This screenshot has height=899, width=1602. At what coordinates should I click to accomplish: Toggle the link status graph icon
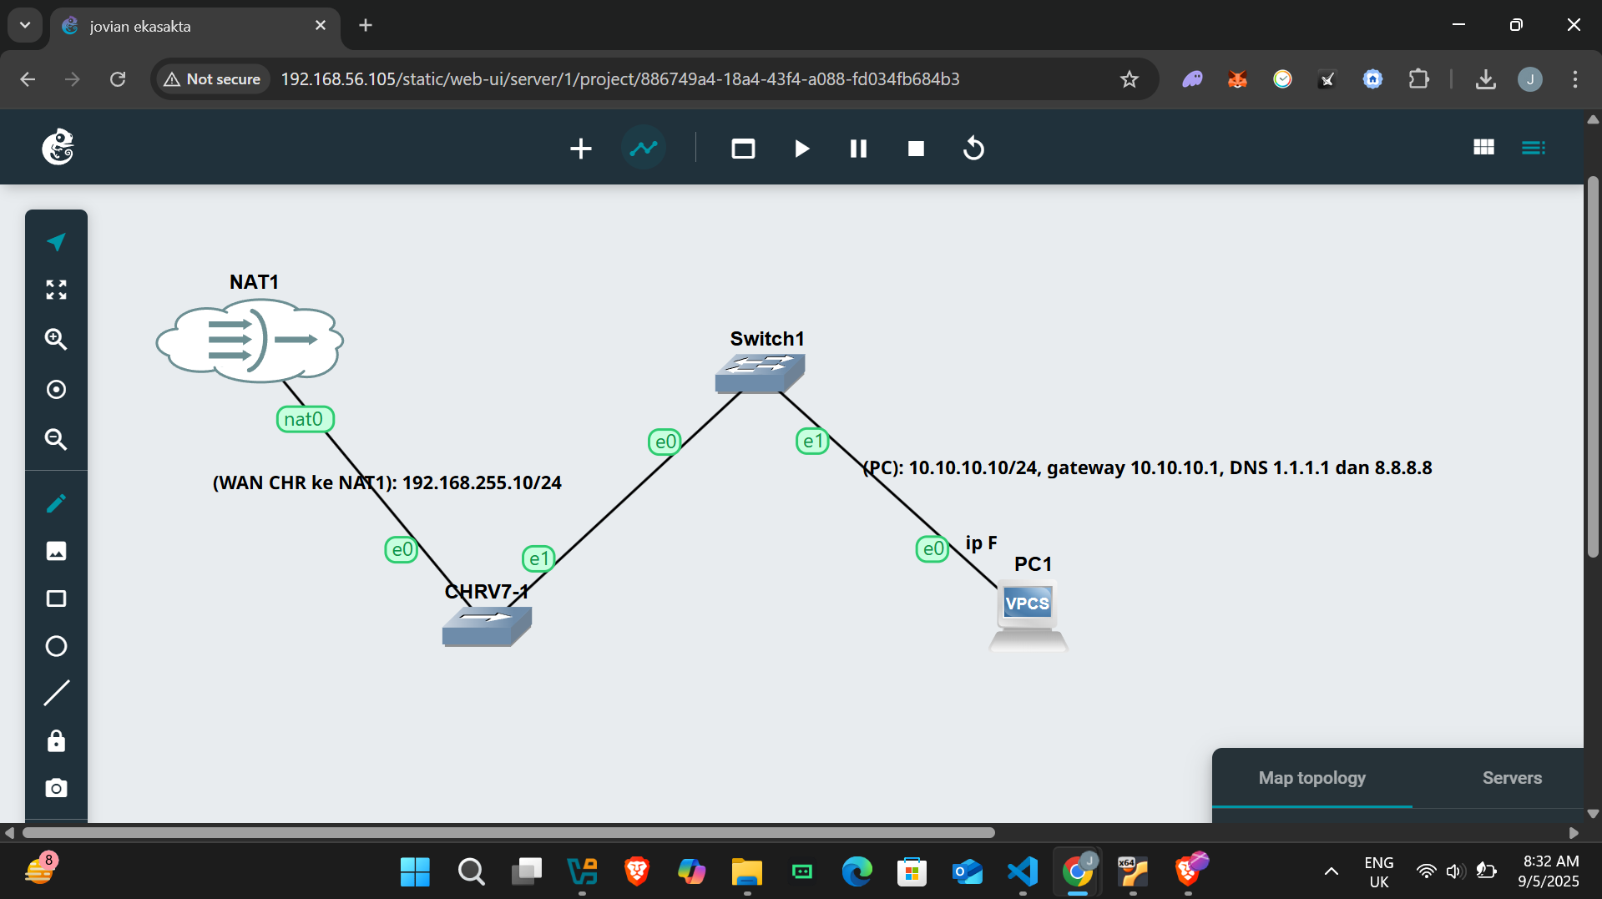[644, 149]
